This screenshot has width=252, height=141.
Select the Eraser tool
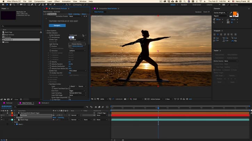click(46, 4)
